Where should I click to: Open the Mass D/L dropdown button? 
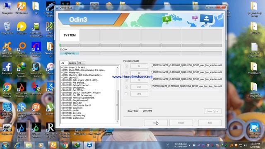coord(212,111)
